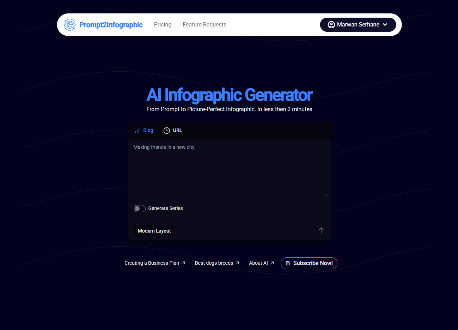Click the arrow icon after Best dogs breeds

pyautogui.click(x=237, y=263)
